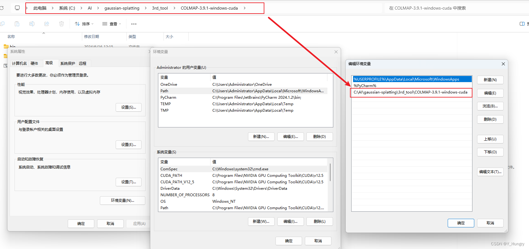This screenshot has width=529, height=249.
Task: Click the refresh icon in Explorer
Action: click(x=2, y=8)
